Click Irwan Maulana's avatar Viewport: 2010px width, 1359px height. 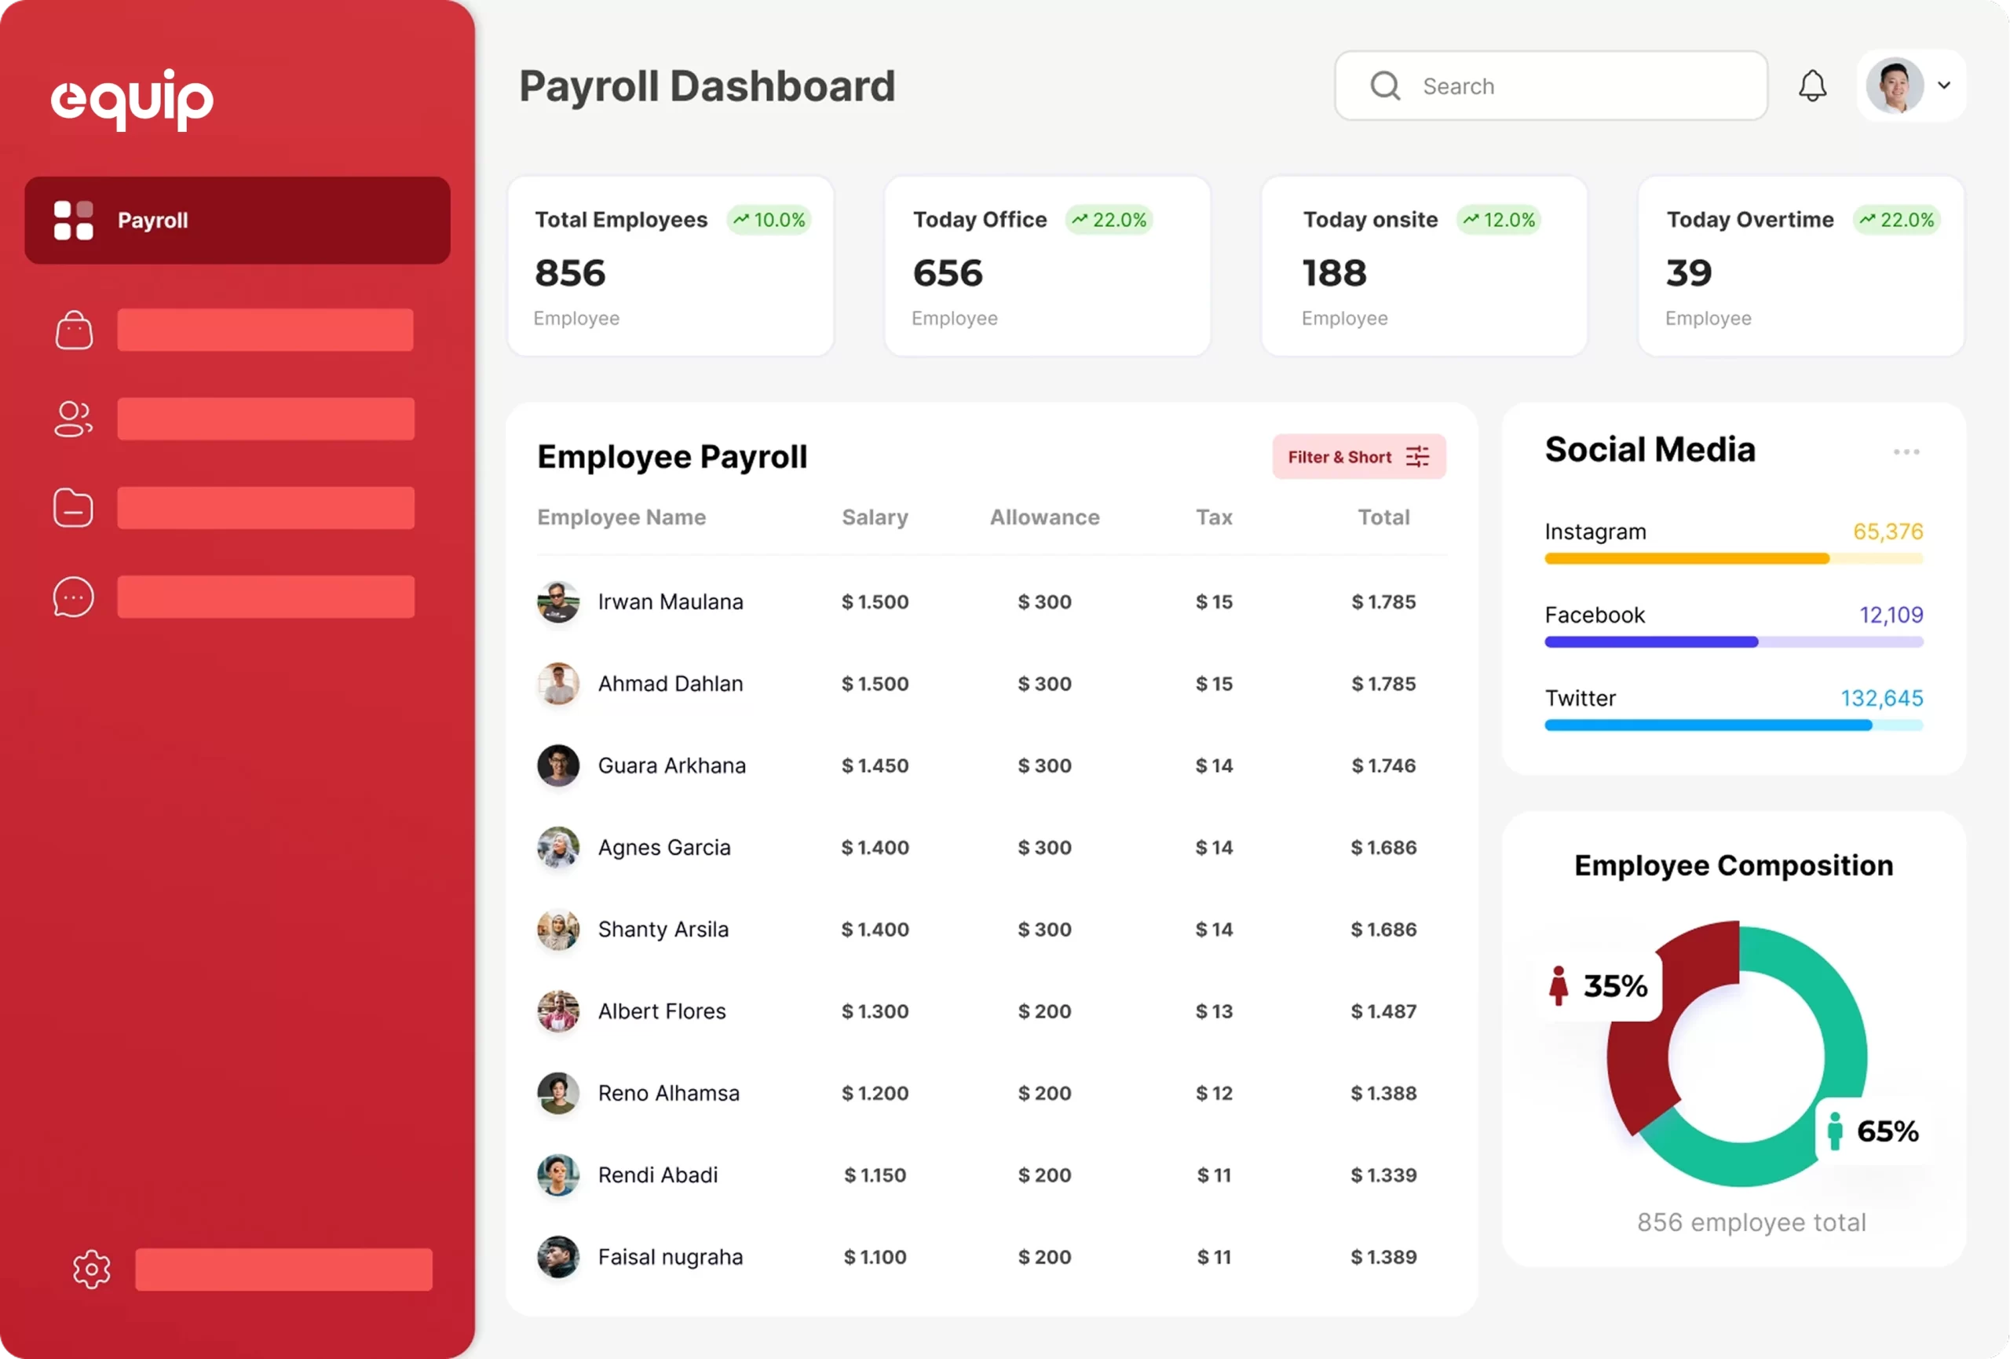[557, 602]
